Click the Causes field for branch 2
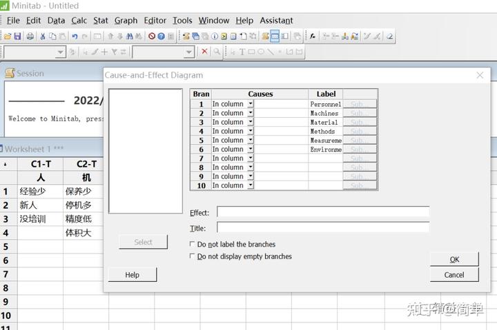The width and height of the screenshot is (497, 330). pyautogui.click(x=281, y=113)
